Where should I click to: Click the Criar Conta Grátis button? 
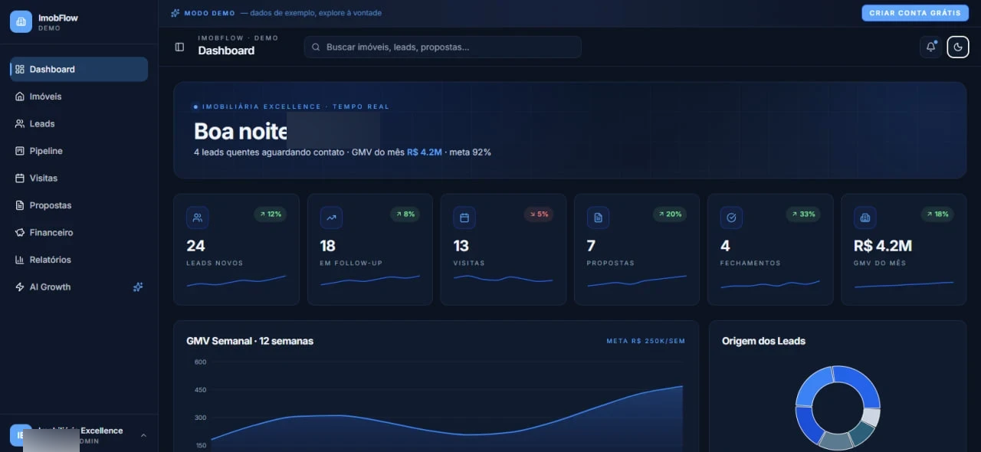coord(915,13)
